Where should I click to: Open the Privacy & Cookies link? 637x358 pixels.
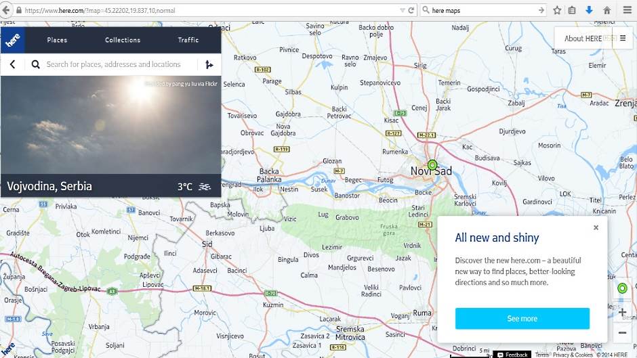click(x=573, y=355)
